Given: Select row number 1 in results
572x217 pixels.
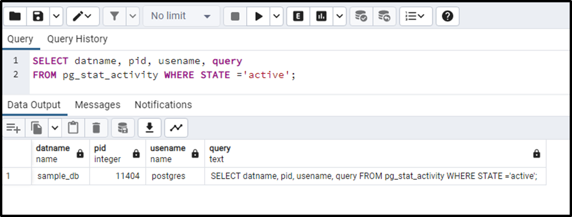Looking at the screenshot, I should (x=17, y=176).
